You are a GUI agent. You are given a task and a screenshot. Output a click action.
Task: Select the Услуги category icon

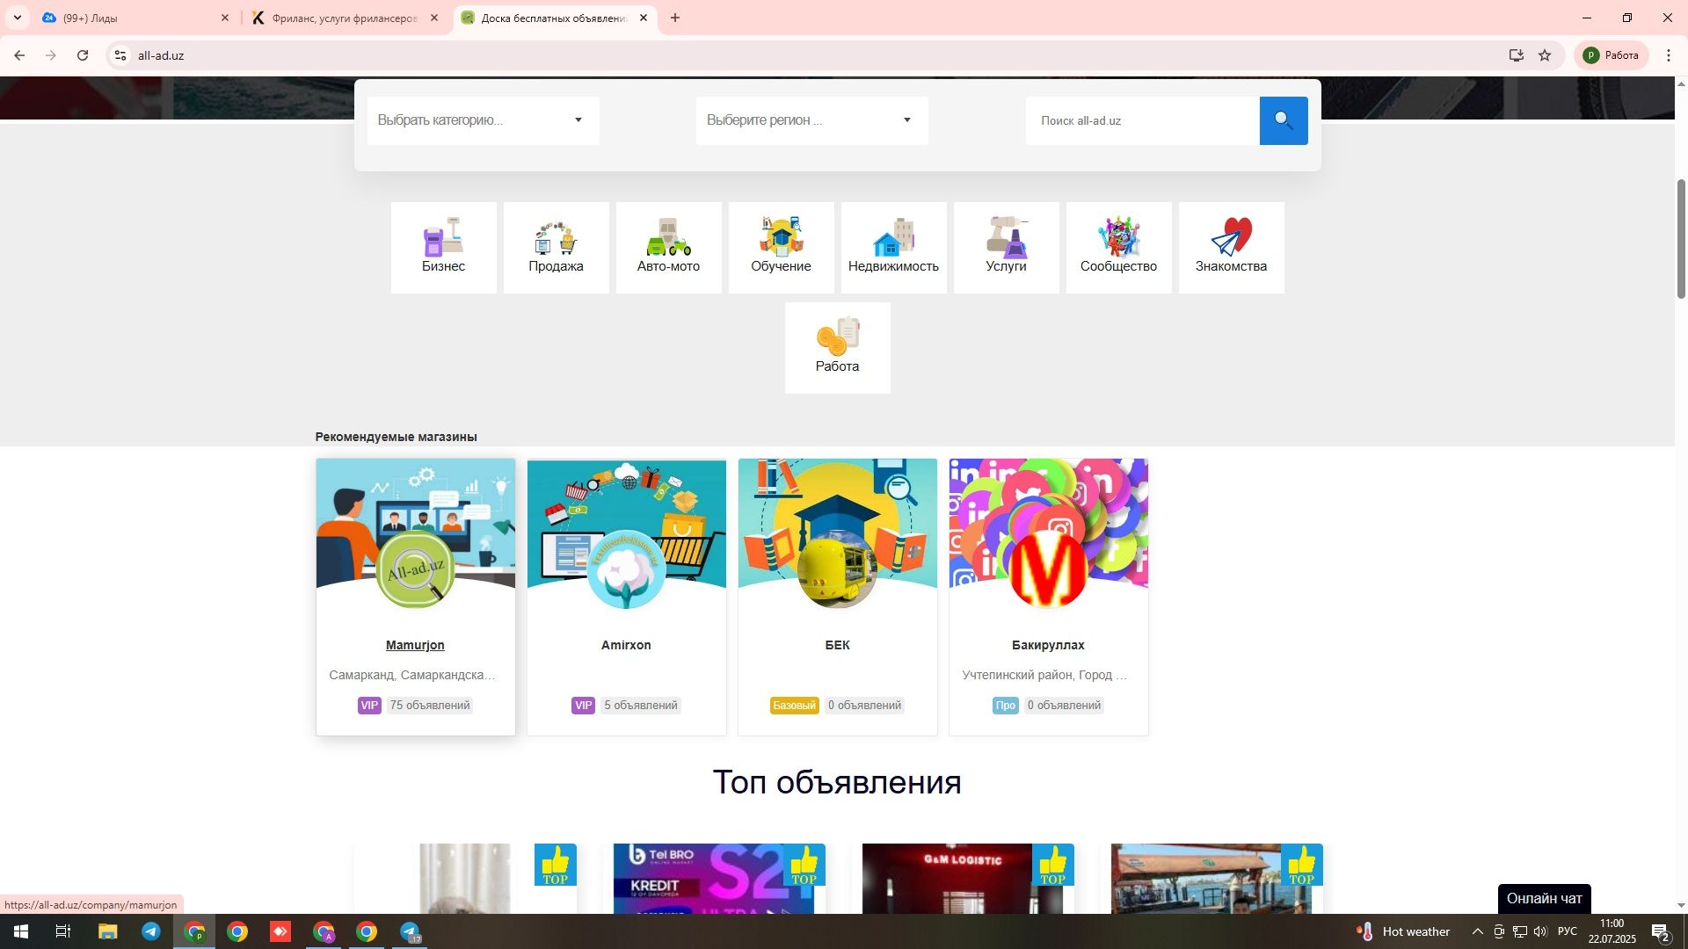pyautogui.click(x=1006, y=247)
